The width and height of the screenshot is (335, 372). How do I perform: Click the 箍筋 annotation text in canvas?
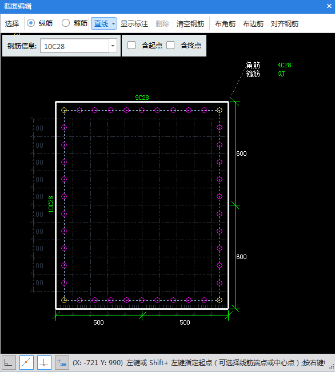click(253, 74)
